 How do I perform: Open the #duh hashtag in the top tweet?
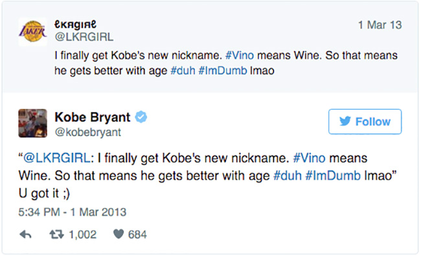point(183,71)
